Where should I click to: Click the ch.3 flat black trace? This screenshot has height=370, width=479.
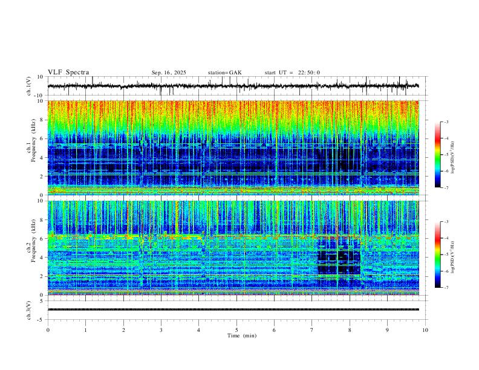(x=233, y=310)
